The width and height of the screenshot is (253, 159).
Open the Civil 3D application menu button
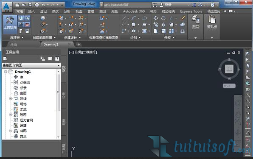7,7
